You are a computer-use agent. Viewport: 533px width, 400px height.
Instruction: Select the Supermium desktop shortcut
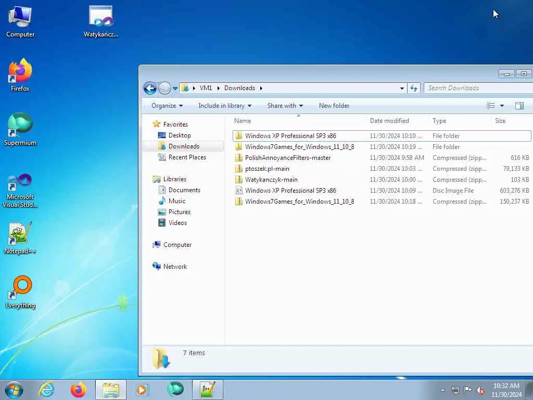[20, 130]
